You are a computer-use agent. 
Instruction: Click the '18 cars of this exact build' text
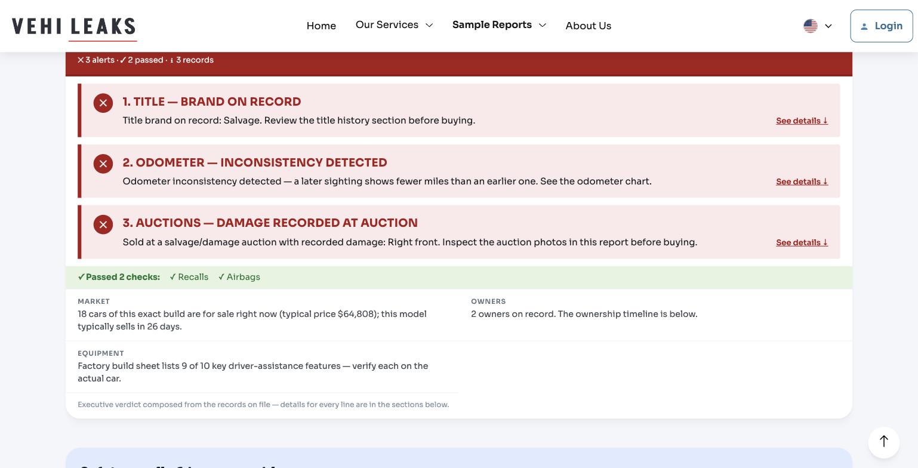point(252,320)
